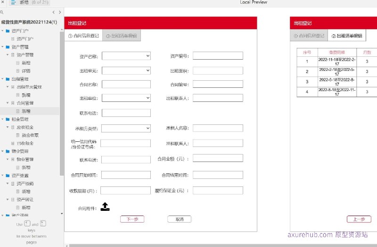Focus the 履约保证金（元） input field

coord(218,191)
